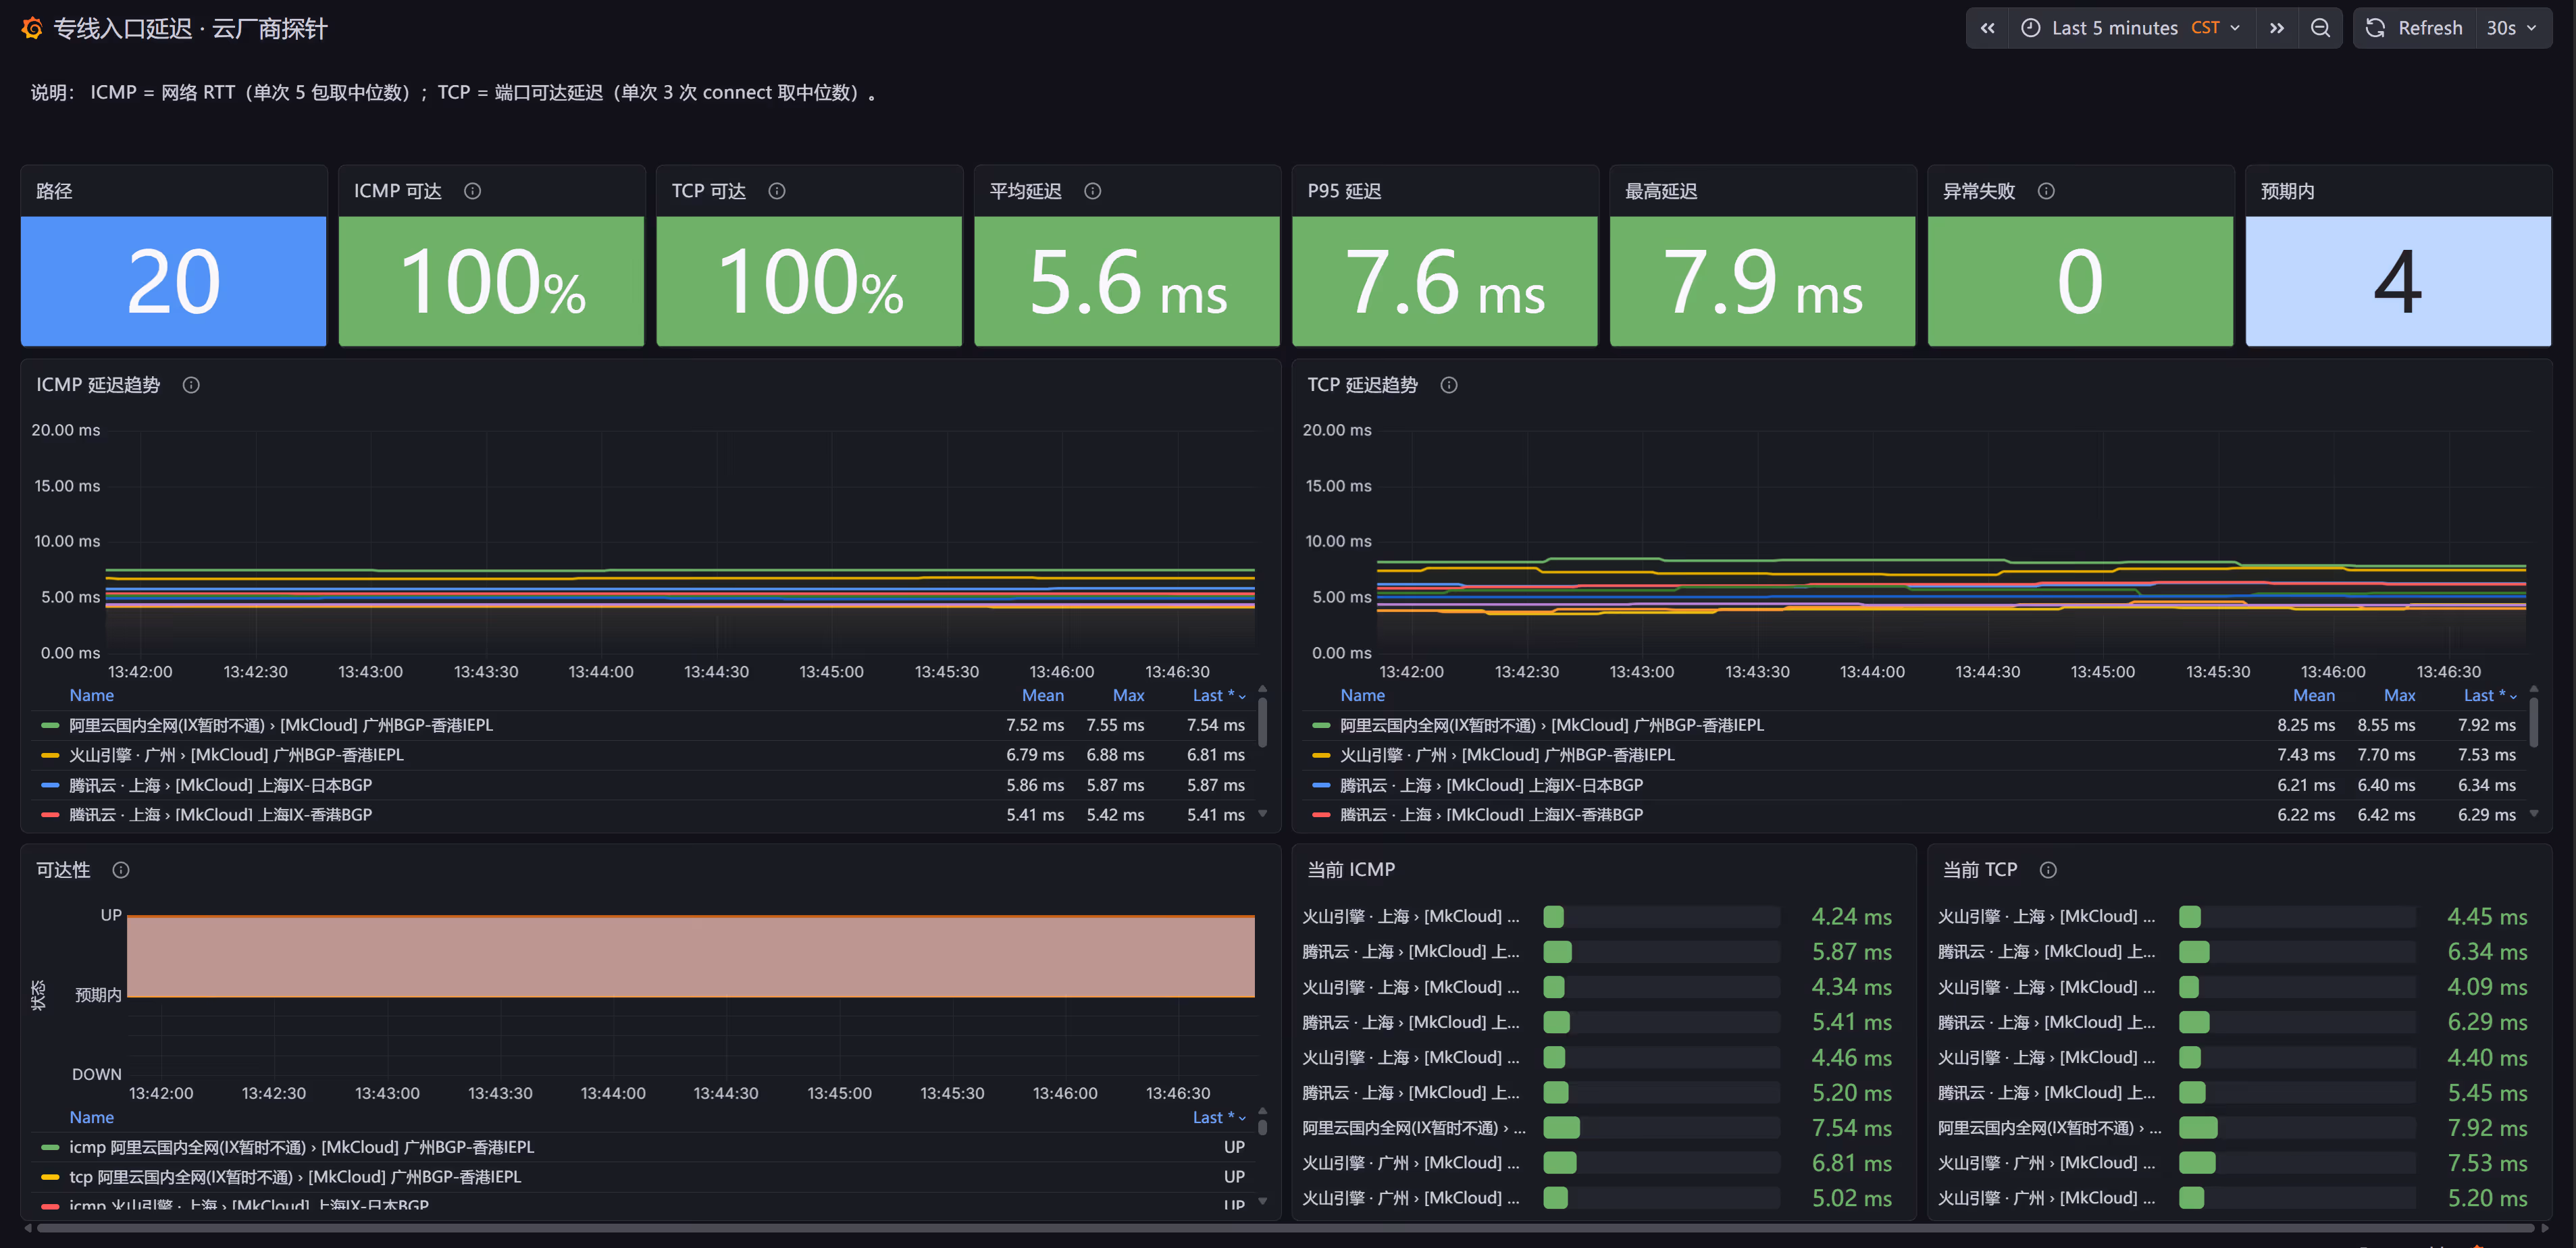Click the Grafana logo icon

click(32, 28)
